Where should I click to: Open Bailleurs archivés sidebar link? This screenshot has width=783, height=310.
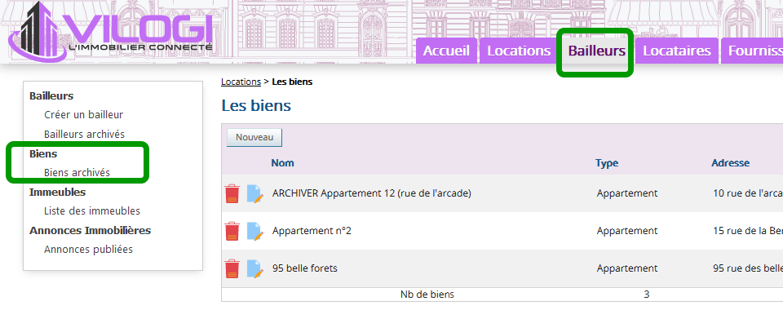click(84, 135)
